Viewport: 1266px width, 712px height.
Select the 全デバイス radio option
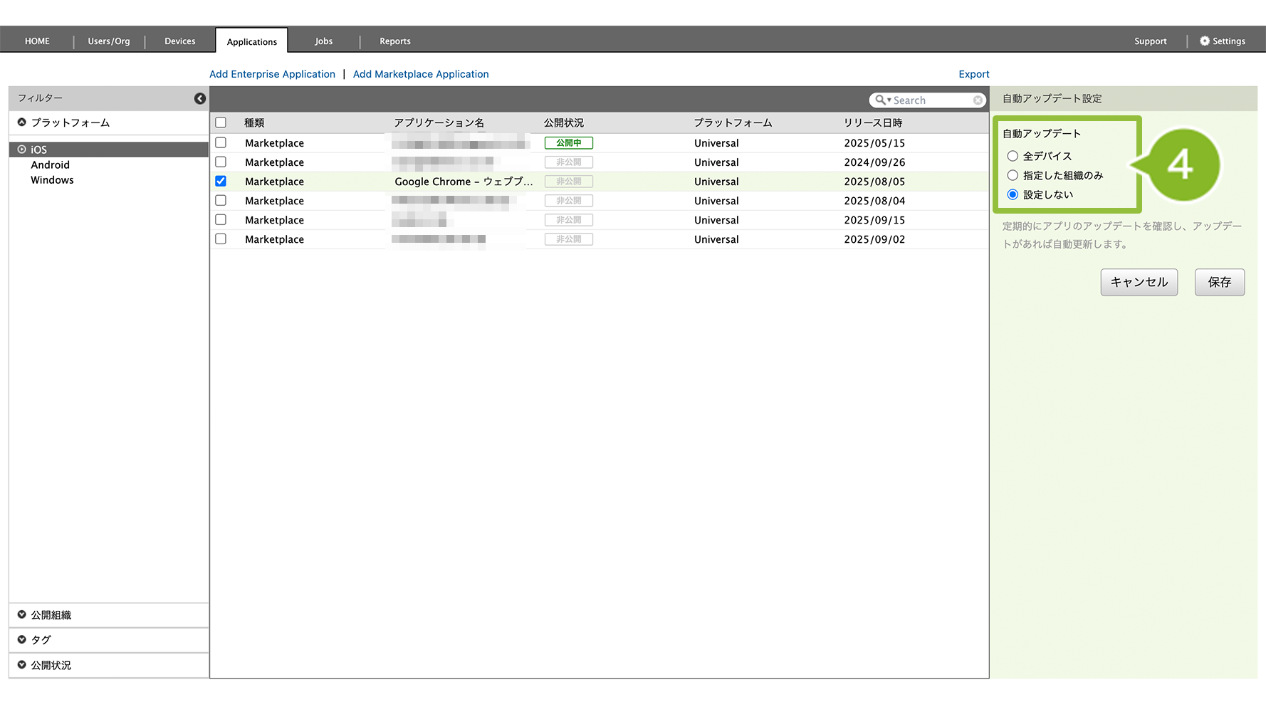pyautogui.click(x=1013, y=156)
